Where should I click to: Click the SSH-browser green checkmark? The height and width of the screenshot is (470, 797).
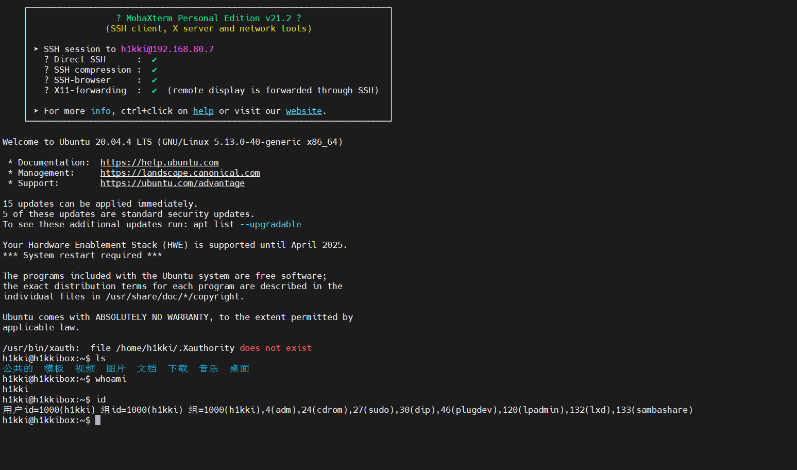point(154,80)
